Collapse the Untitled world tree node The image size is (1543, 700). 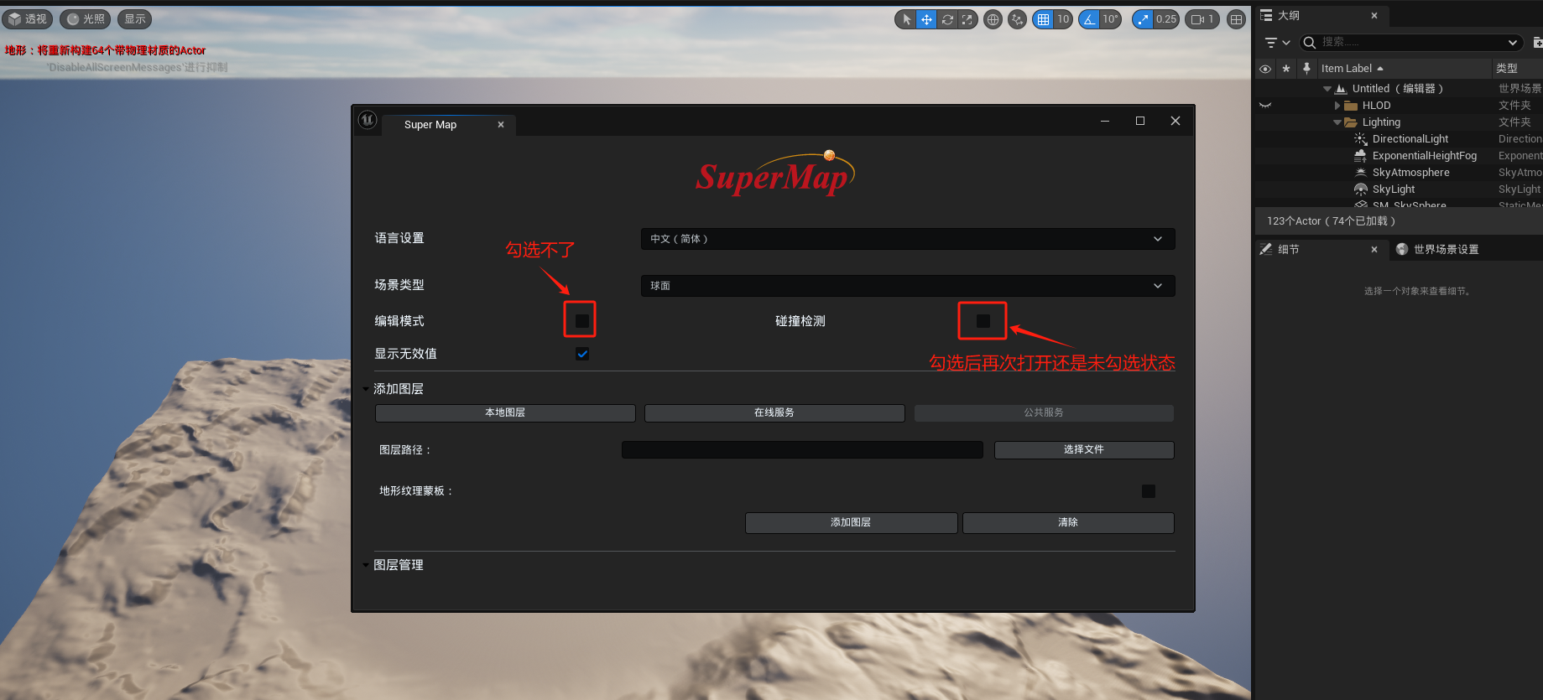1327,89
